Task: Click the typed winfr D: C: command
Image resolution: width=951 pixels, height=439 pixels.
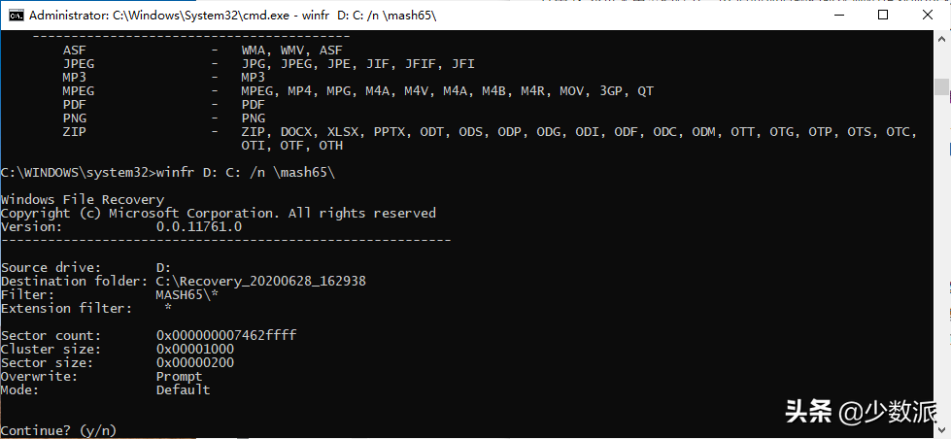Action: point(246,173)
